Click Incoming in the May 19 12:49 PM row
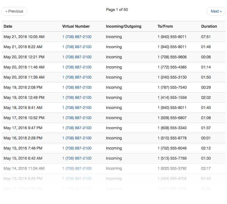The height and width of the screenshot is (204, 227). (x=114, y=97)
